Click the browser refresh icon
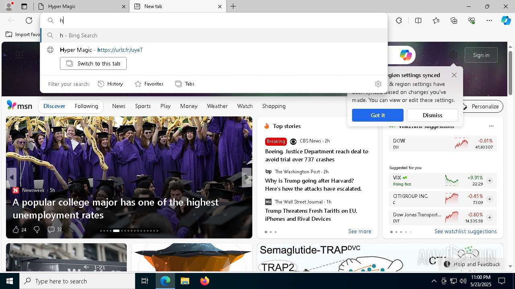Screen dimensions: 515x289 coord(29,20)
